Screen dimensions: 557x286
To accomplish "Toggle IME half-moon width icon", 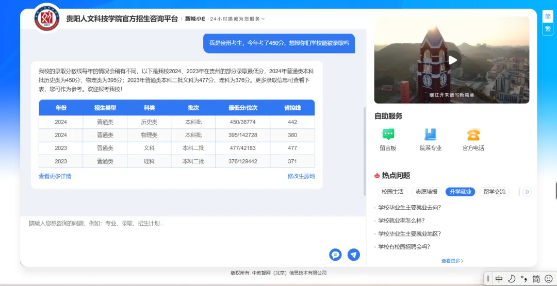I will tap(511, 279).
